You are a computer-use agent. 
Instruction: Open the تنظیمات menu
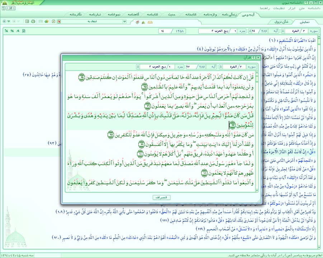click(279, 8)
